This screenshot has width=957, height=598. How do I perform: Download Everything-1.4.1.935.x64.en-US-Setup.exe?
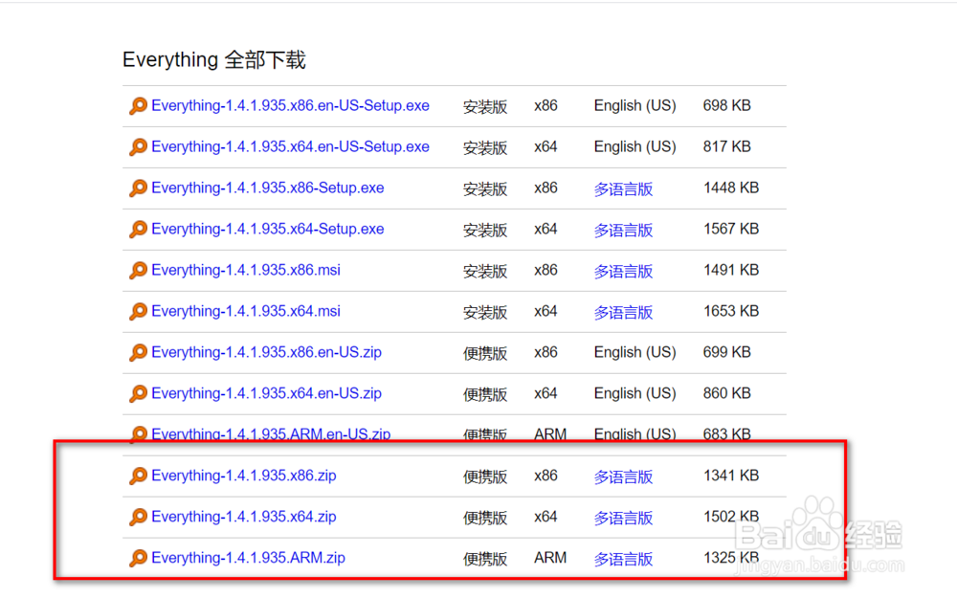[290, 146]
